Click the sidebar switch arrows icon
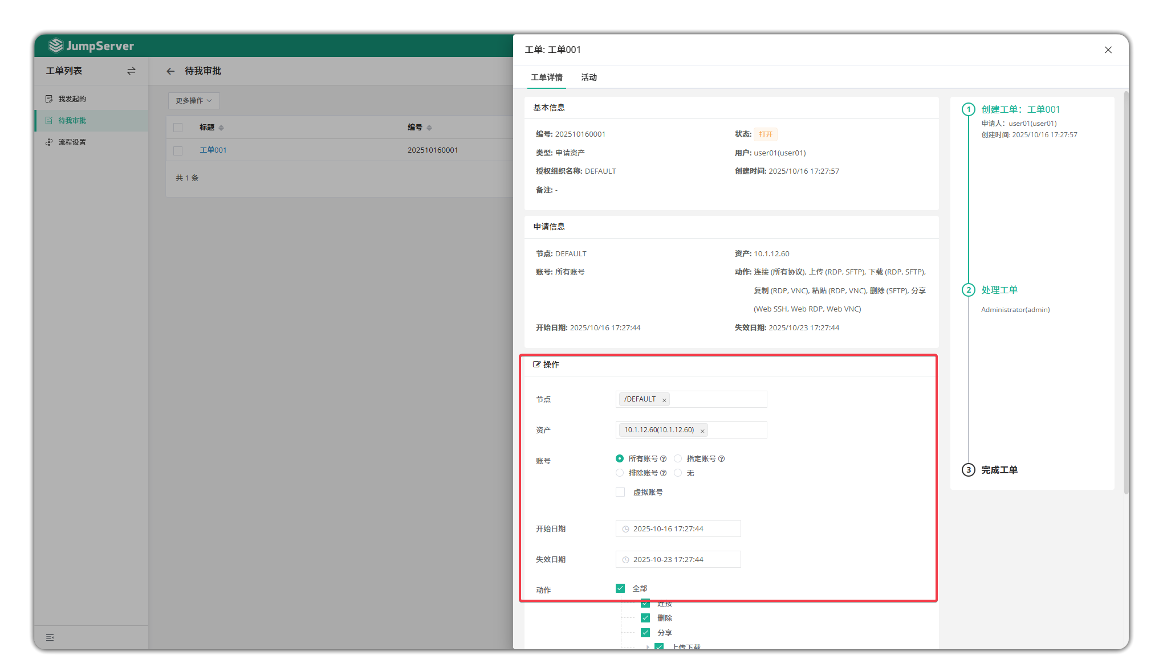This screenshot has height=672, width=1163. pyautogui.click(x=131, y=71)
